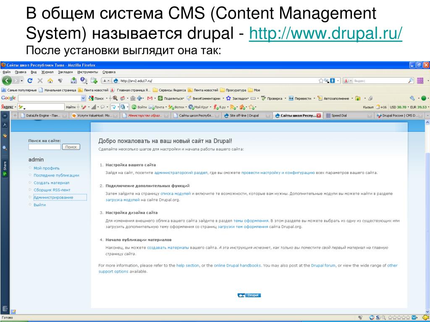This screenshot has height=322, width=430.
Task: Click Найти on the Yandex toolbar
Action: pyautogui.click(x=71, y=107)
